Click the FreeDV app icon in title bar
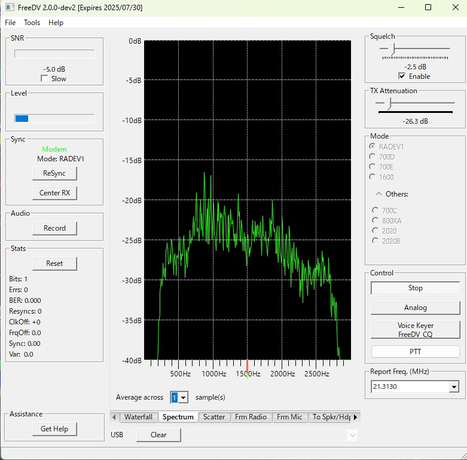 [9, 7]
